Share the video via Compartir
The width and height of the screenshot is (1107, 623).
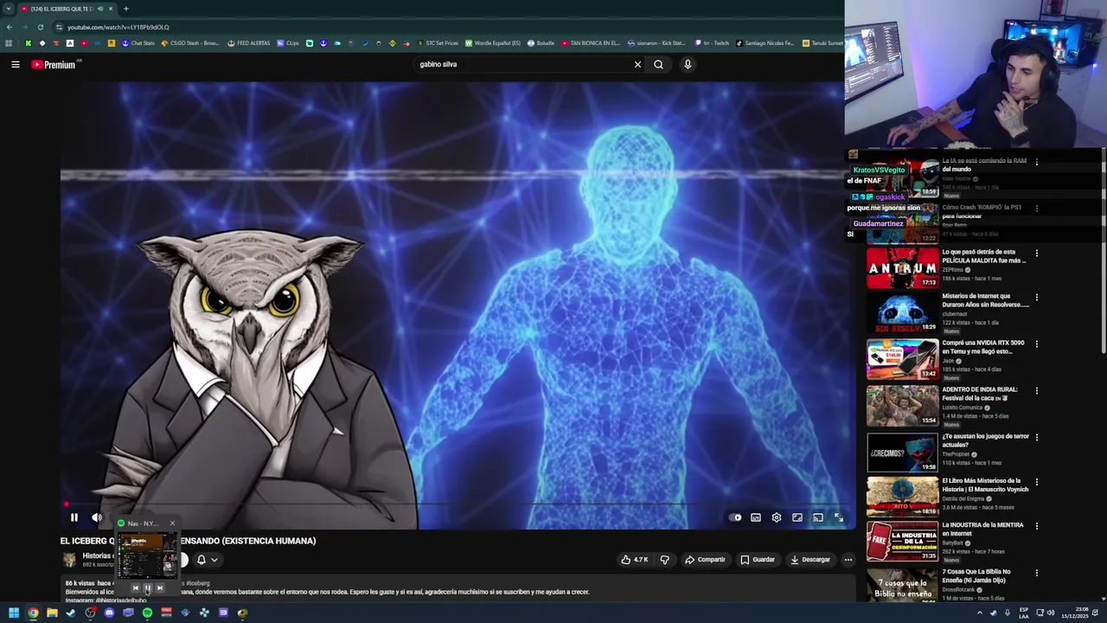pyautogui.click(x=705, y=560)
